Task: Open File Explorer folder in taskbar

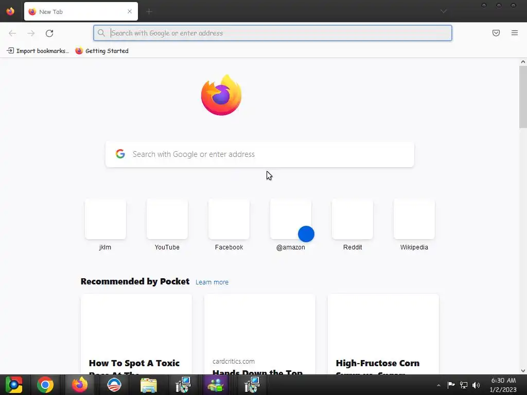Action: [149, 385]
